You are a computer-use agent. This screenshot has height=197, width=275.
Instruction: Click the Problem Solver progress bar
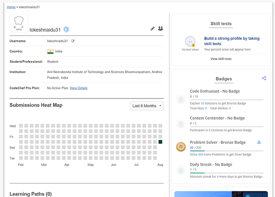pyautogui.click(x=227, y=151)
